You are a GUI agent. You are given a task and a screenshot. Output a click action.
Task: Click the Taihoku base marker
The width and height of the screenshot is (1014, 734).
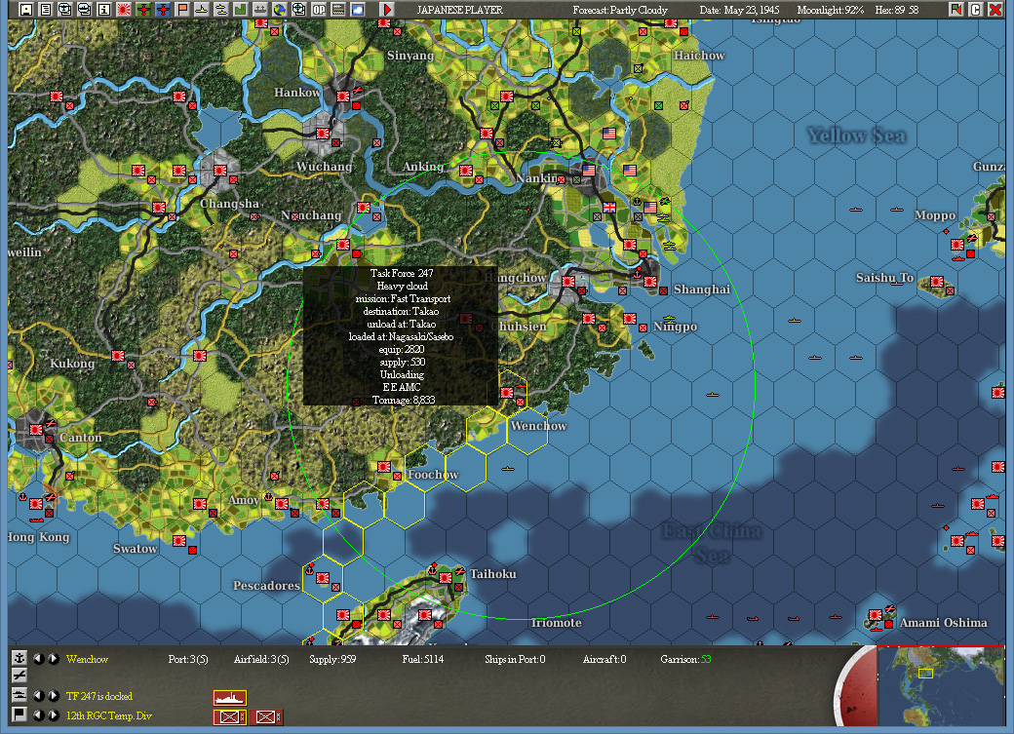coord(445,577)
